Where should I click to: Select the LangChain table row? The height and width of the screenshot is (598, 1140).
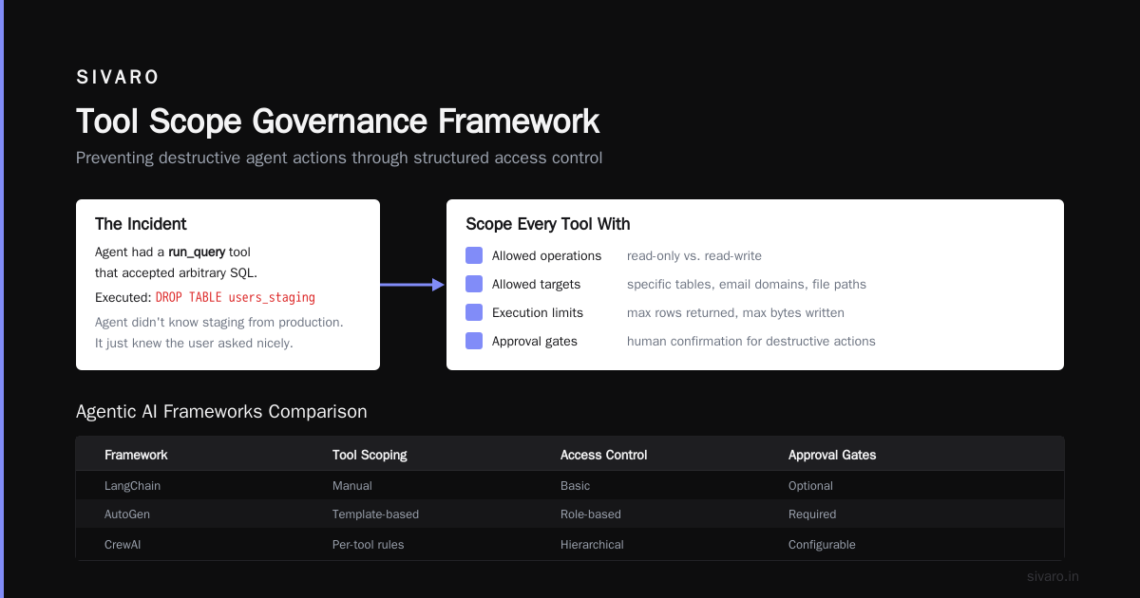pos(570,486)
